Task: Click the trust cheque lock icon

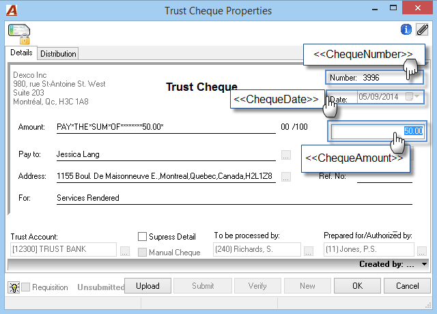Action: (19, 34)
